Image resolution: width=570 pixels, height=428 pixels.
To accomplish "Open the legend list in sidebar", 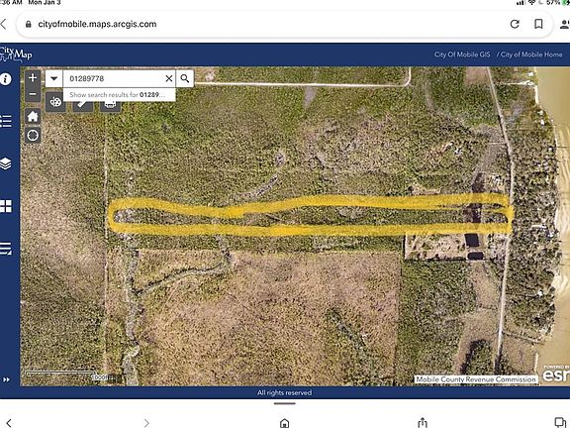I will point(6,121).
